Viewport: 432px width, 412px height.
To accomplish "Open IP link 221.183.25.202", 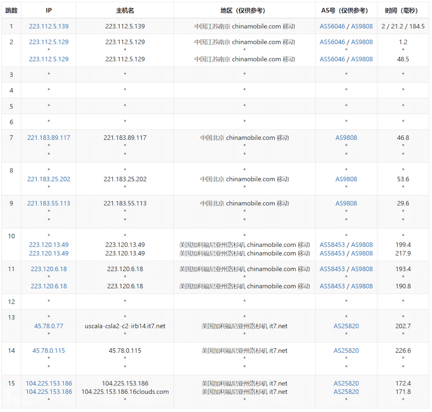I will point(49,179).
